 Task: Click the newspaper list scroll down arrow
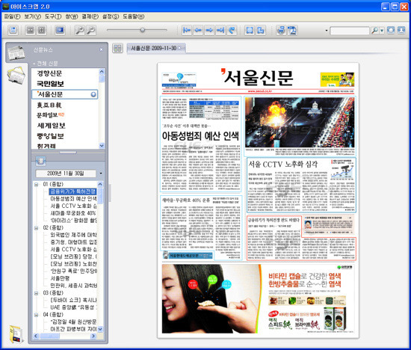click(102, 145)
